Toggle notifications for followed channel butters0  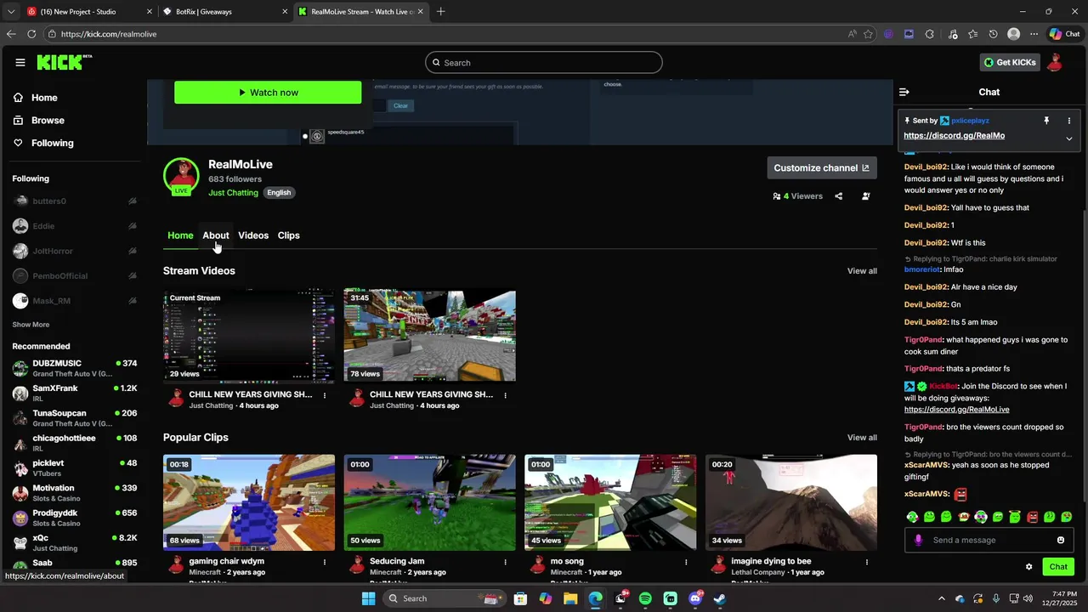tap(133, 201)
